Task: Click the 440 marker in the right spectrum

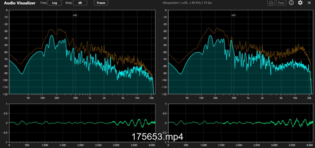Action: pyautogui.click(x=233, y=15)
